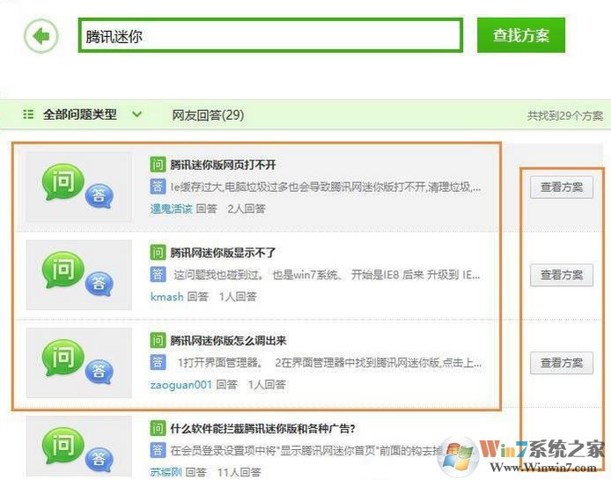Click the search field containing 腾讯迷你
611x480 pixels.
click(x=269, y=36)
